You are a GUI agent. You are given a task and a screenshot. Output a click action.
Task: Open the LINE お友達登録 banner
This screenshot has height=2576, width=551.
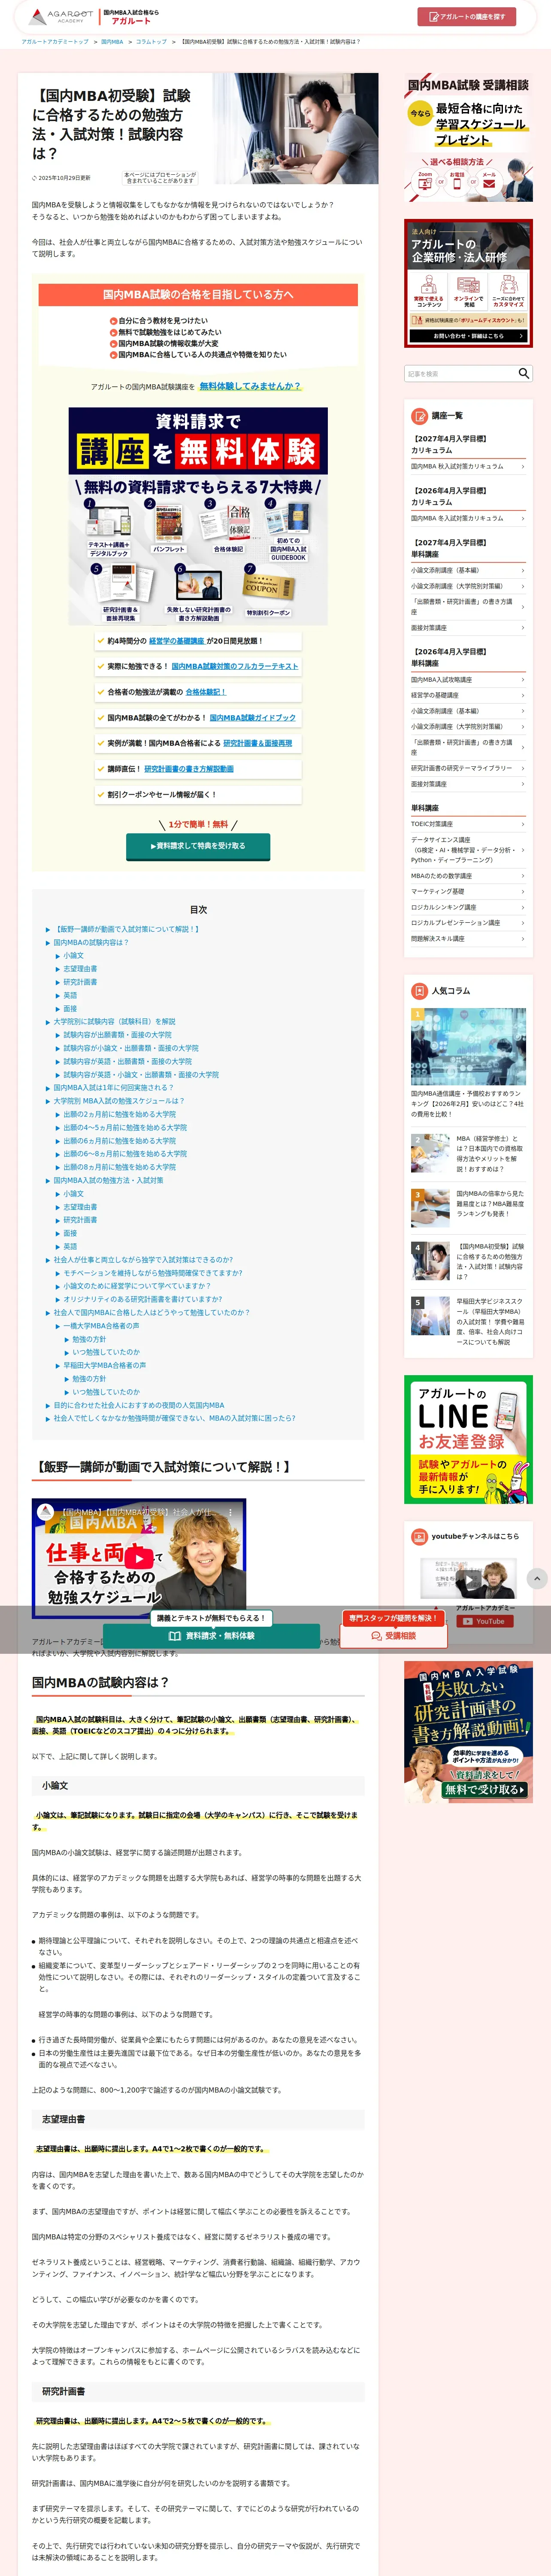468,1439
